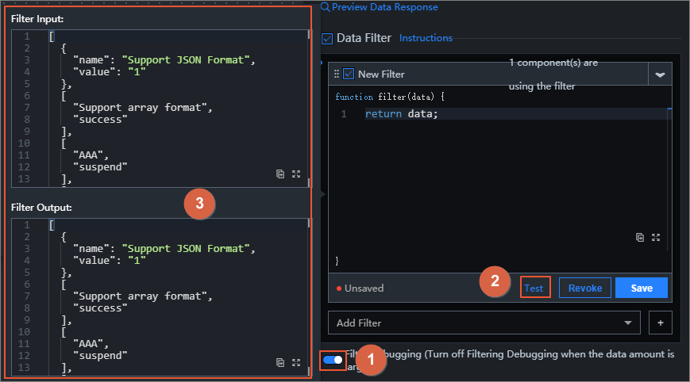Copy the Filter Input contents
690x382 pixels.
279,174
